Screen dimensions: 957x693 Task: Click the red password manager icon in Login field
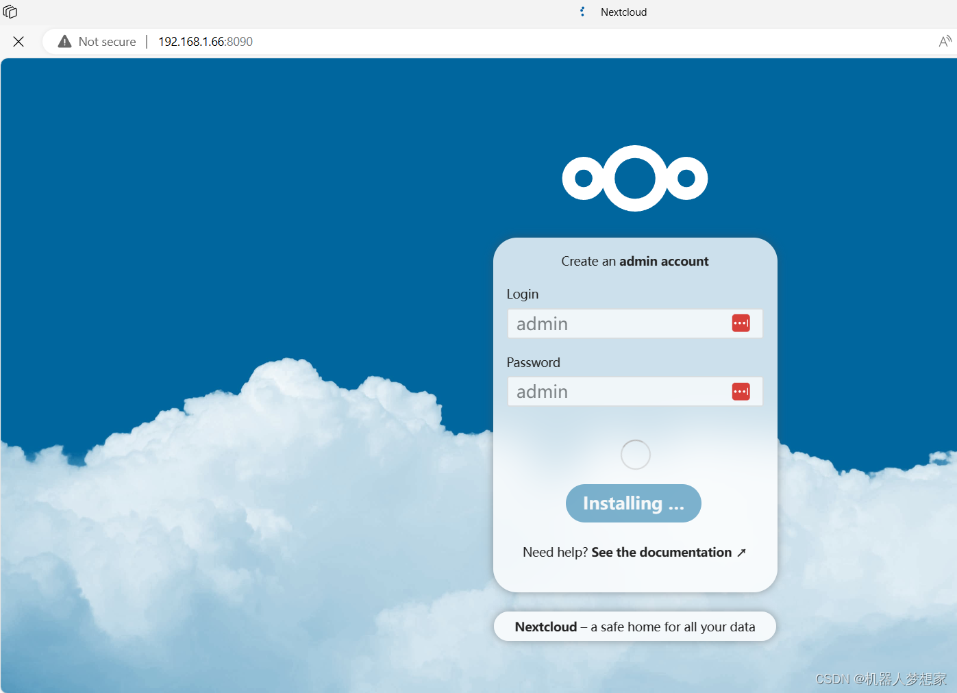click(741, 323)
